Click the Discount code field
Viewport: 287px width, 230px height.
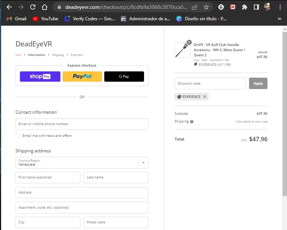click(210, 84)
